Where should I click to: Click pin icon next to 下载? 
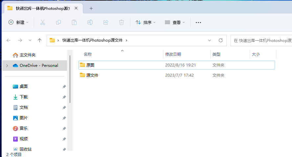[64, 97]
